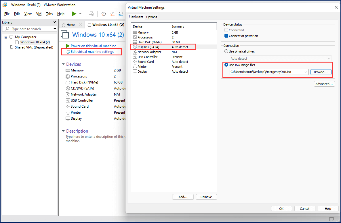Click the Printer icon in Devices summary
The height and width of the screenshot is (223, 341).
coord(68,113)
